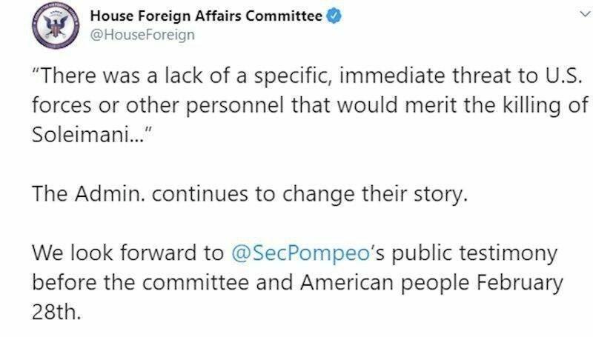Viewport: 593px width, 337px height.
Task: Click the words "We look forward to"
Action: (x=127, y=253)
